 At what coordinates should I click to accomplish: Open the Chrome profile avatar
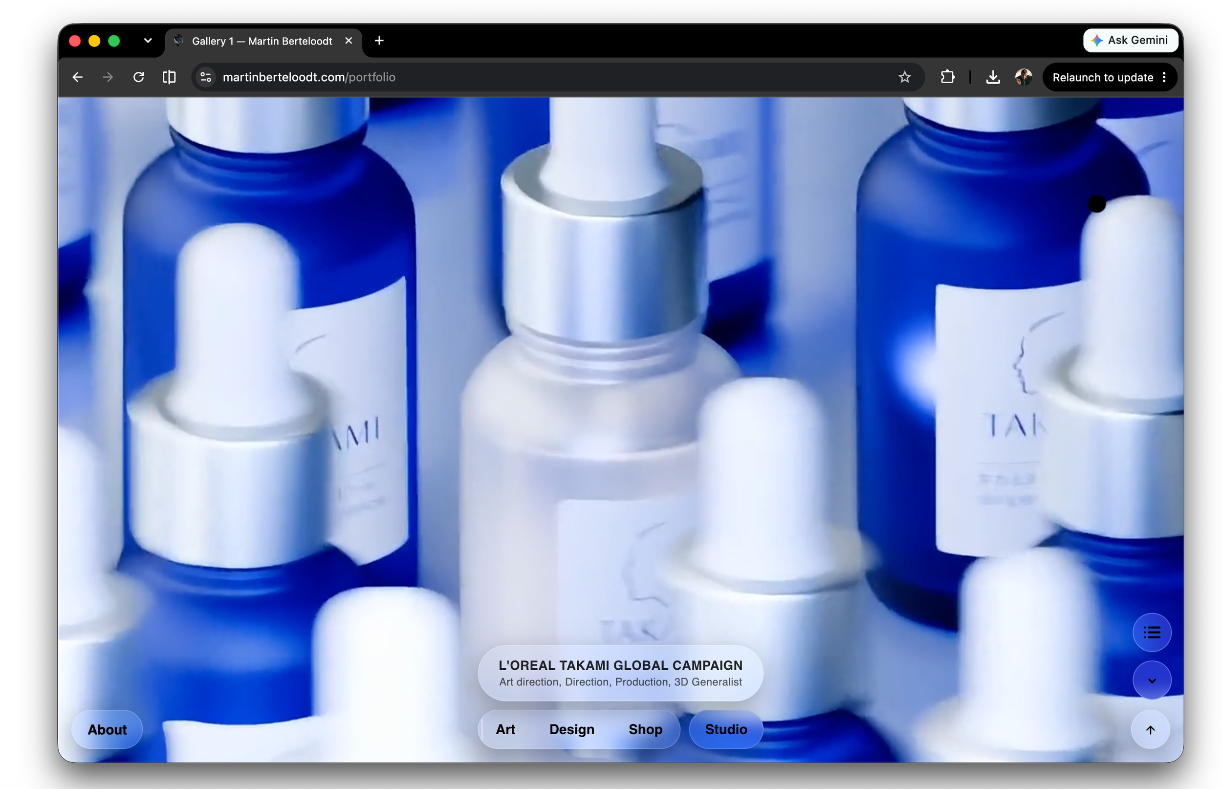point(1023,77)
